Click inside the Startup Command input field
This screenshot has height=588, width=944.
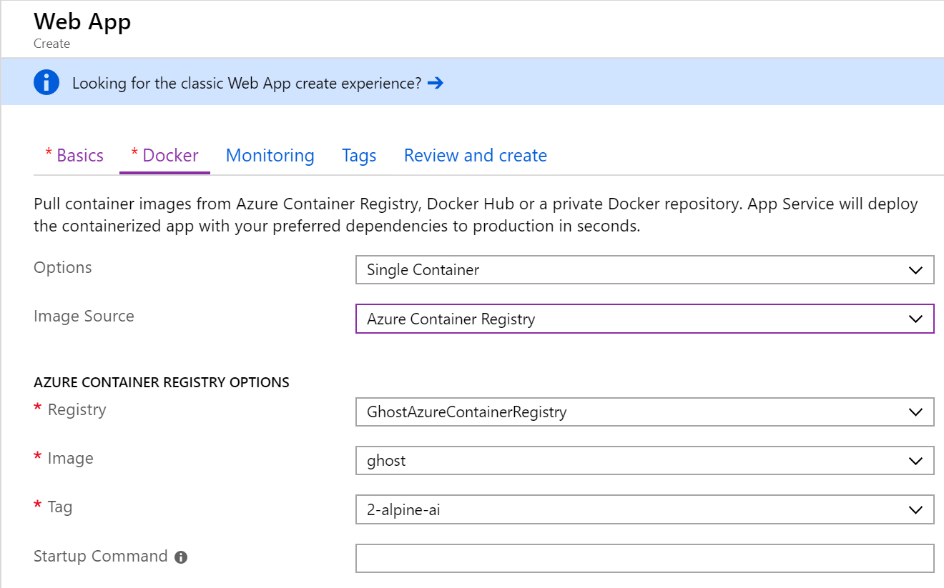click(x=644, y=558)
